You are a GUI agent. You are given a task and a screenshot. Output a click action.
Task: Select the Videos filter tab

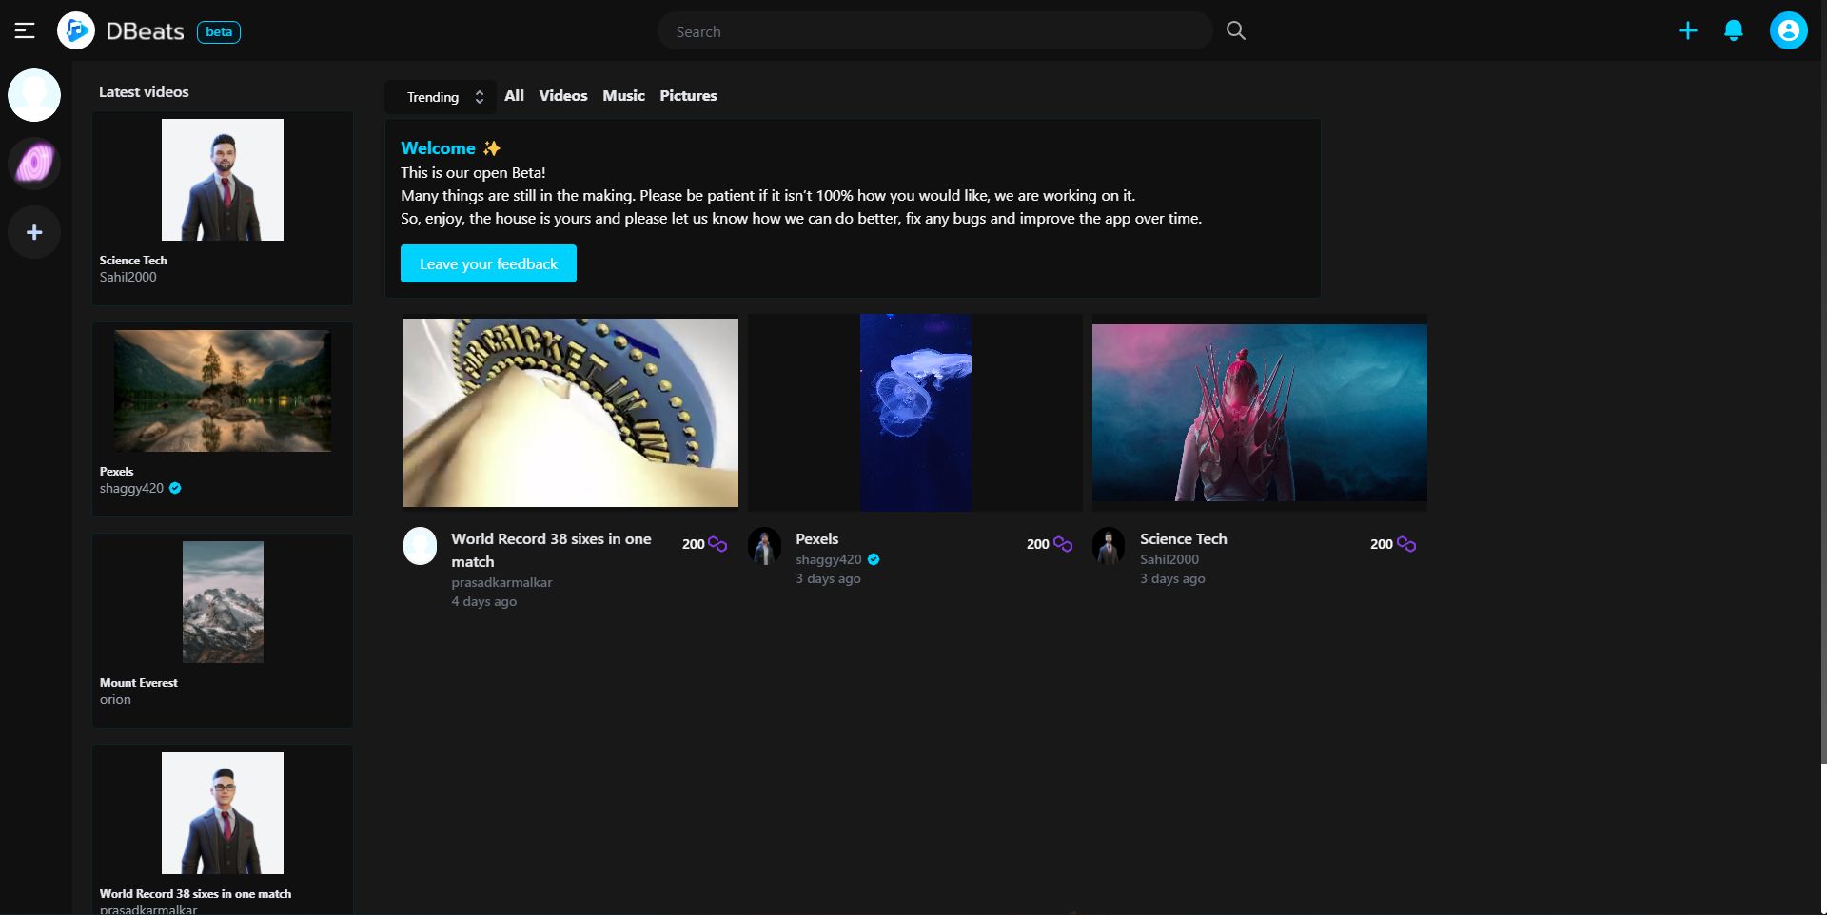tap(563, 96)
